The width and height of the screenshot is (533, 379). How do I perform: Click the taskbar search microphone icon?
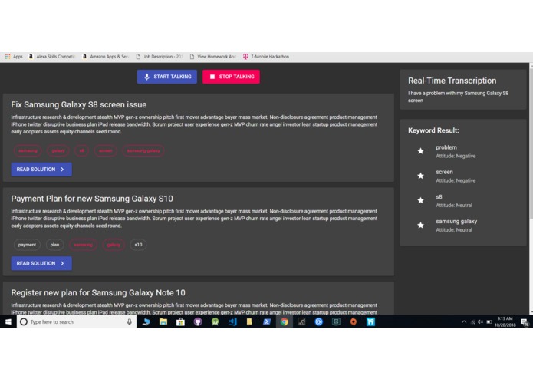click(129, 321)
